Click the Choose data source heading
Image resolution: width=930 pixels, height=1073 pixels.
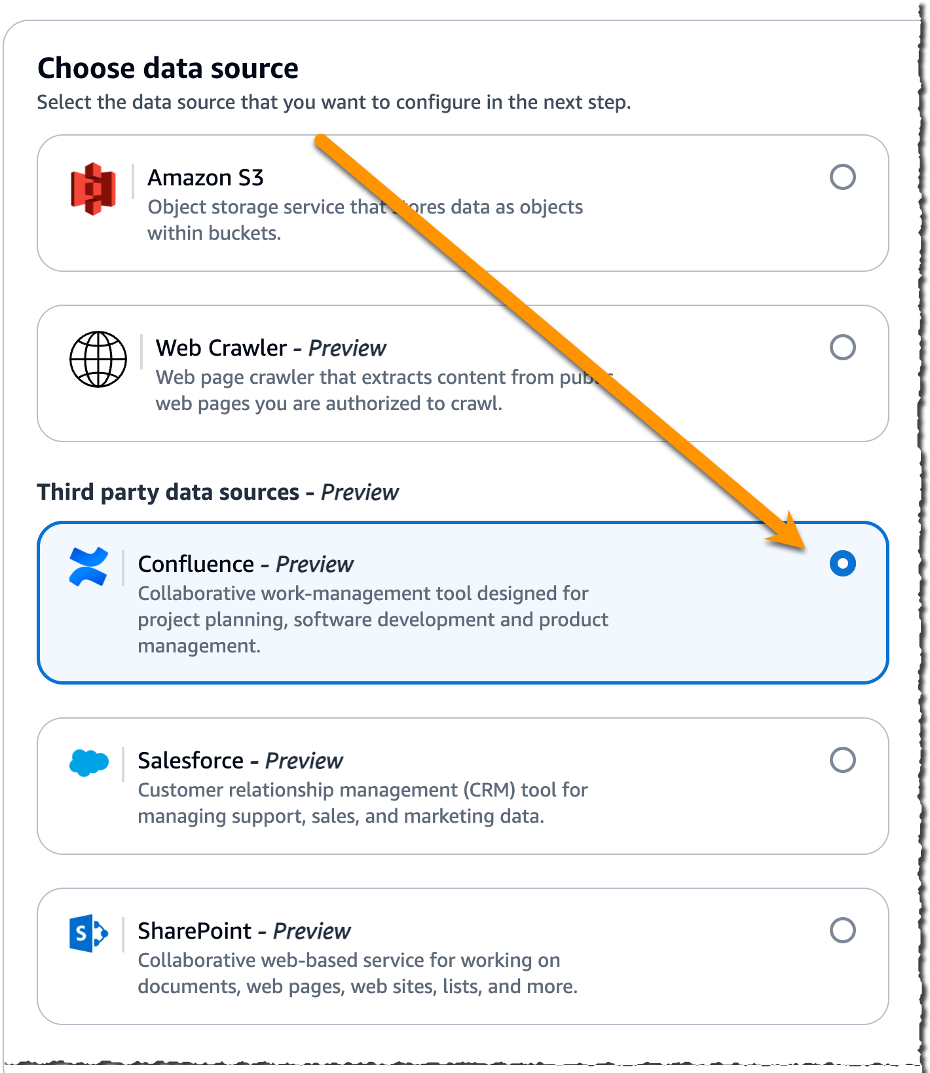pos(168,67)
